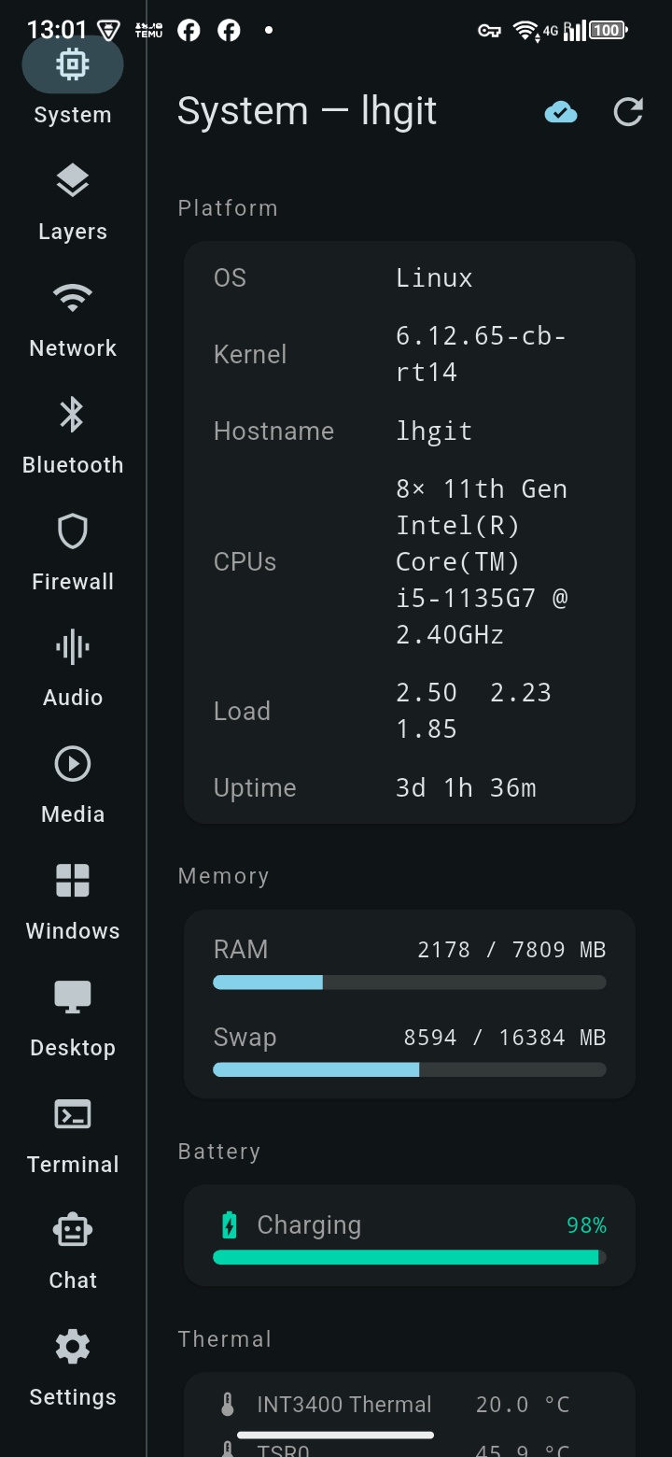The width and height of the screenshot is (672, 1457).
Task: Tap the 'System — lhgit' page title
Action: [307, 112]
